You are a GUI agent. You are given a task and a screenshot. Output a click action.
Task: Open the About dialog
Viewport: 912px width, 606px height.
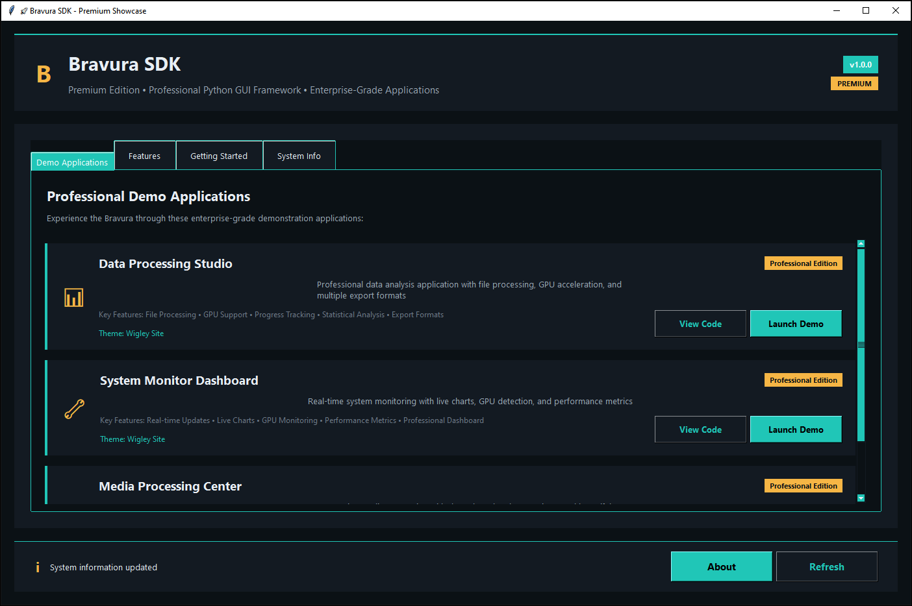pos(721,566)
